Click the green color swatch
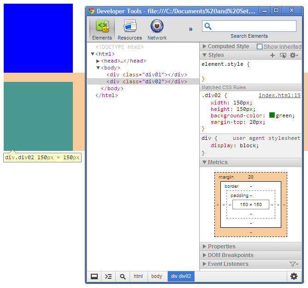 pyautogui.click(x=272, y=115)
